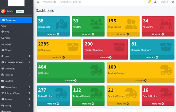Image resolution: width=176 pixels, height=112 pixels.
Task: Click the View Website link
Action: [x=50, y=2]
